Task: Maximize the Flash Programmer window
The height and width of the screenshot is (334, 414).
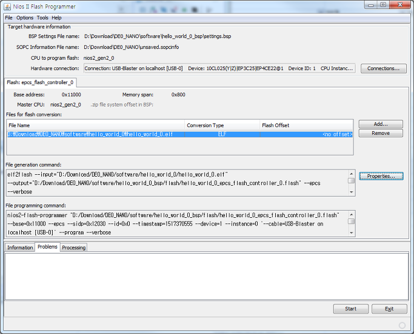Action: (383, 5)
